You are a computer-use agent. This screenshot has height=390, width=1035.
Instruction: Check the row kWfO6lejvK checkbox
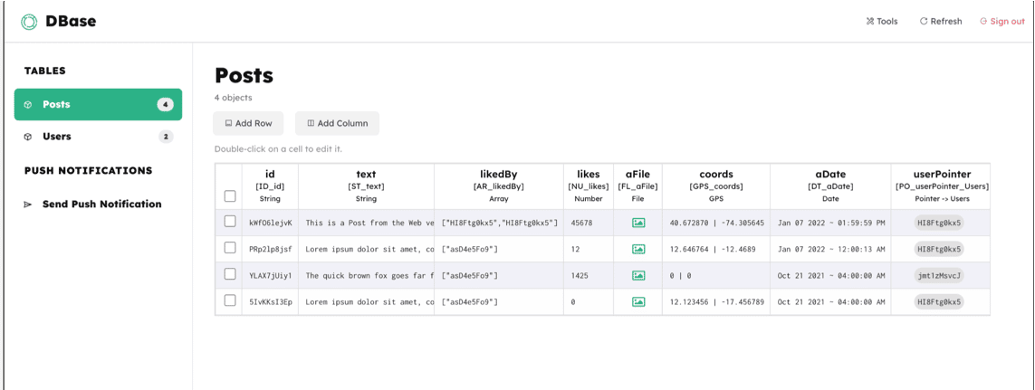230,222
